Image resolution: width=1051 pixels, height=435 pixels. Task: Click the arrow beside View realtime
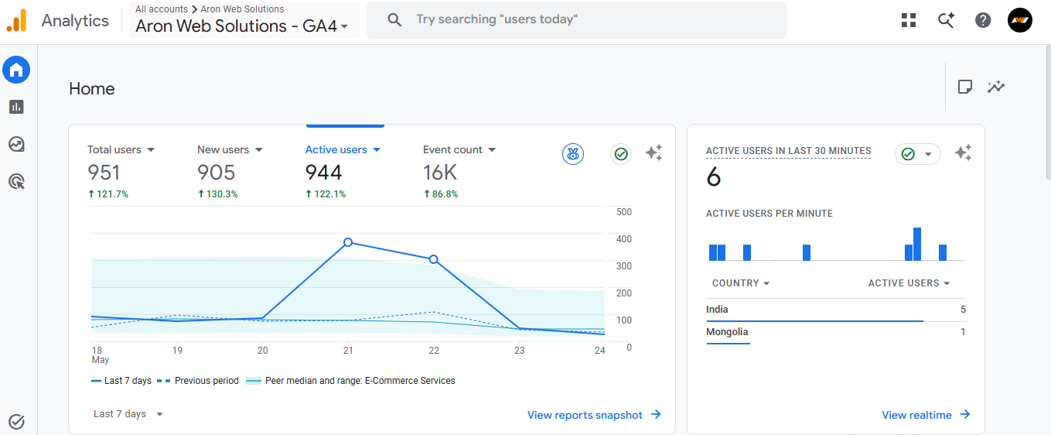[965, 415]
